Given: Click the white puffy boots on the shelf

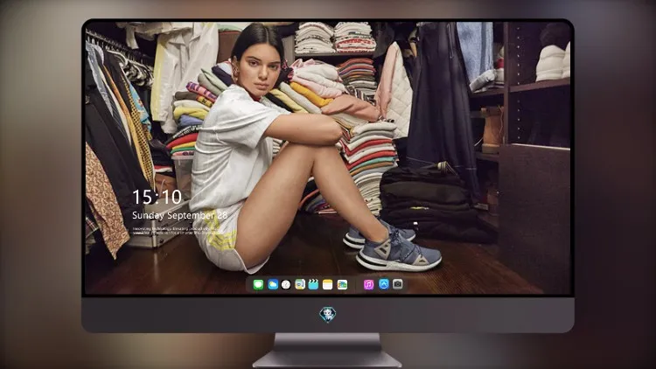Looking at the screenshot, I should point(553,62).
